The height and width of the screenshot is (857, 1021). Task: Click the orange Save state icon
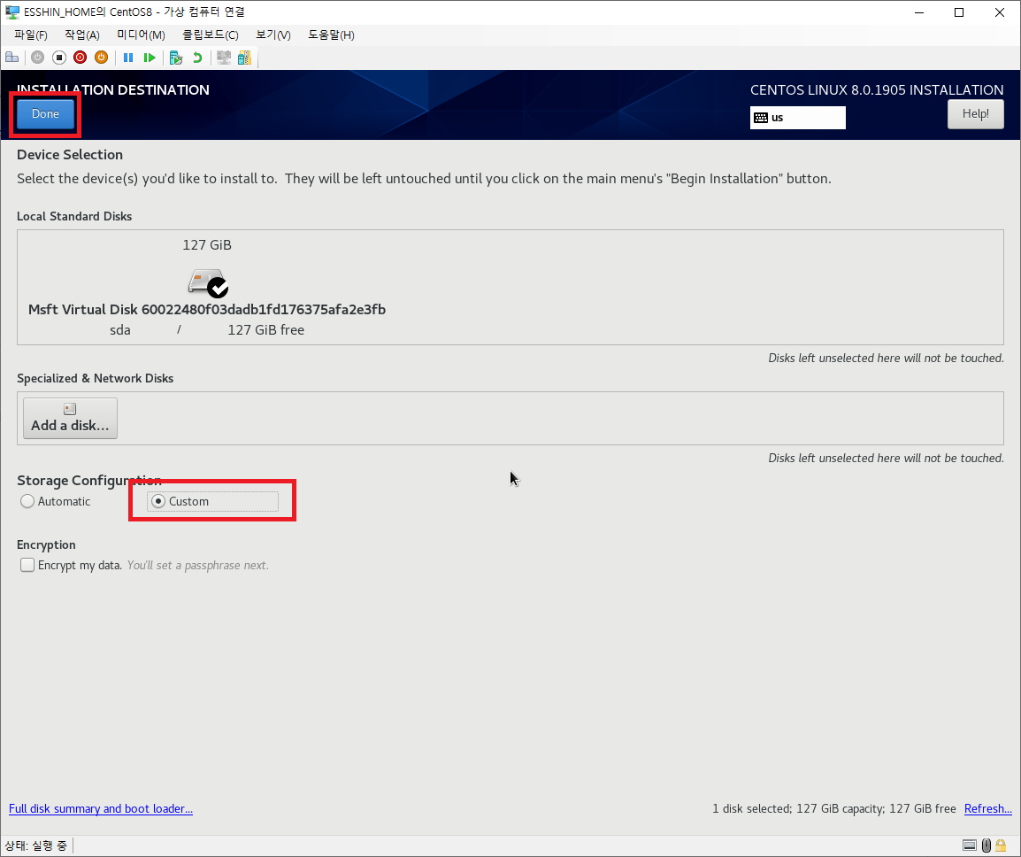click(101, 58)
